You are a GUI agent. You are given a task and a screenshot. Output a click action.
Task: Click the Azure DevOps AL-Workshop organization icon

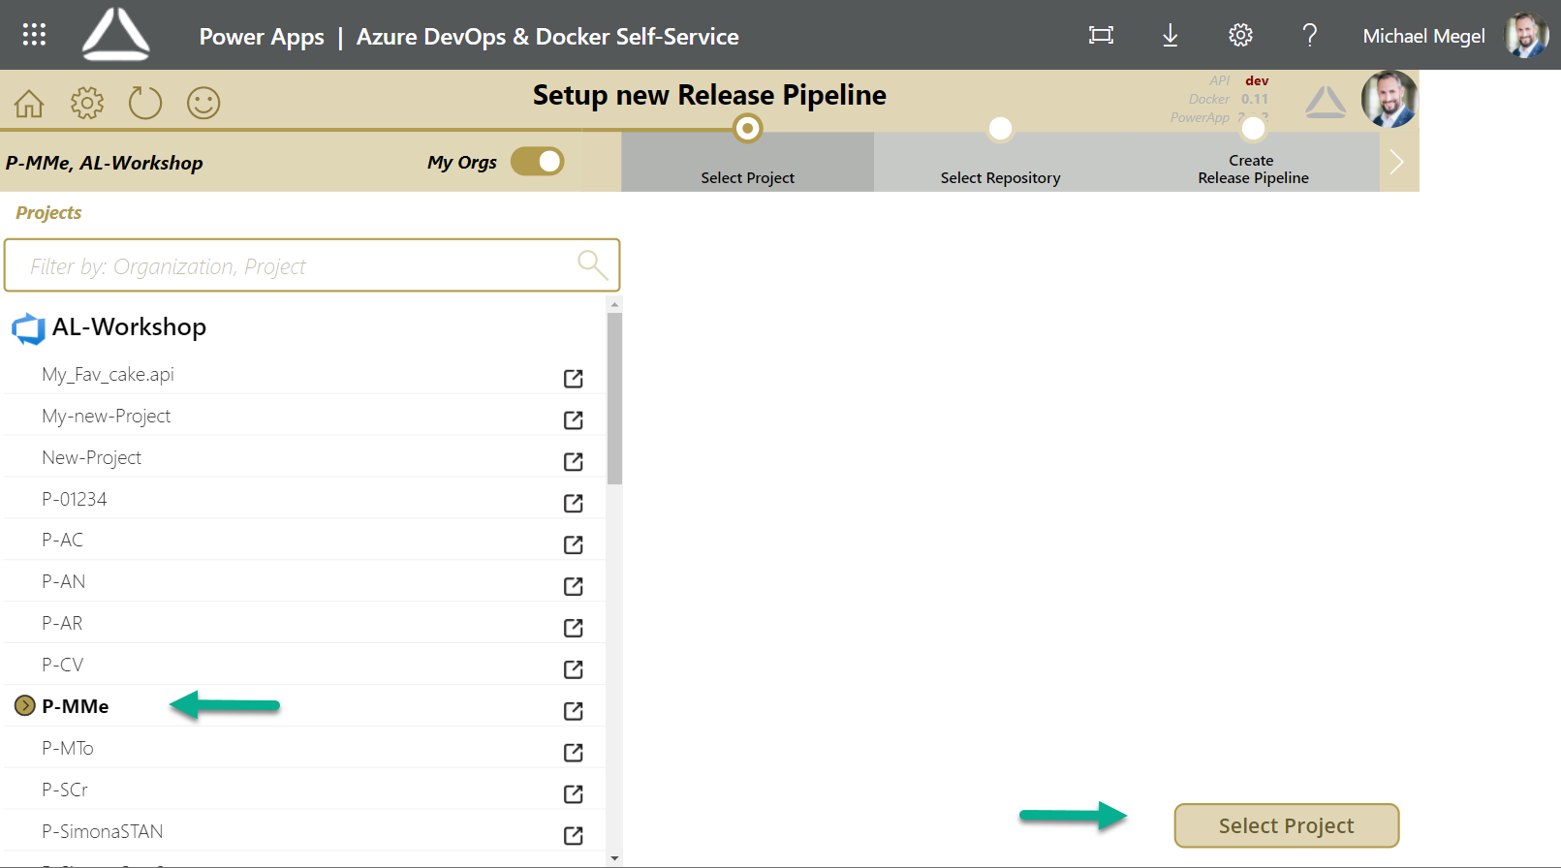[28, 328]
